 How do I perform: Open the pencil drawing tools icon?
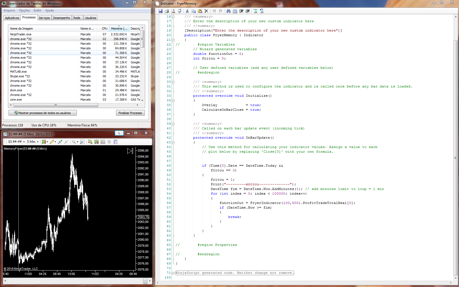[x=52, y=142]
